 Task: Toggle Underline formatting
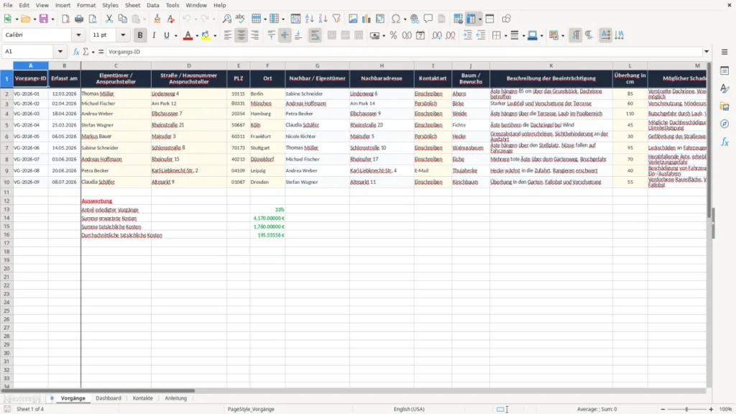(x=167, y=35)
